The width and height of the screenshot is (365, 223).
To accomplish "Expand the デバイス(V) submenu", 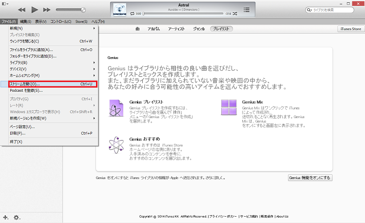I will [x=53, y=69].
